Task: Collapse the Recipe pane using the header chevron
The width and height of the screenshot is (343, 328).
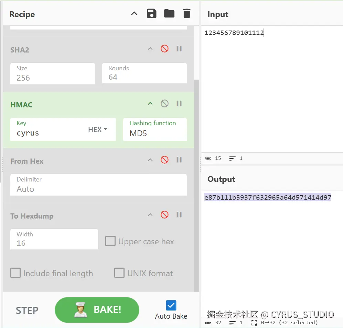Action: coord(134,13)
